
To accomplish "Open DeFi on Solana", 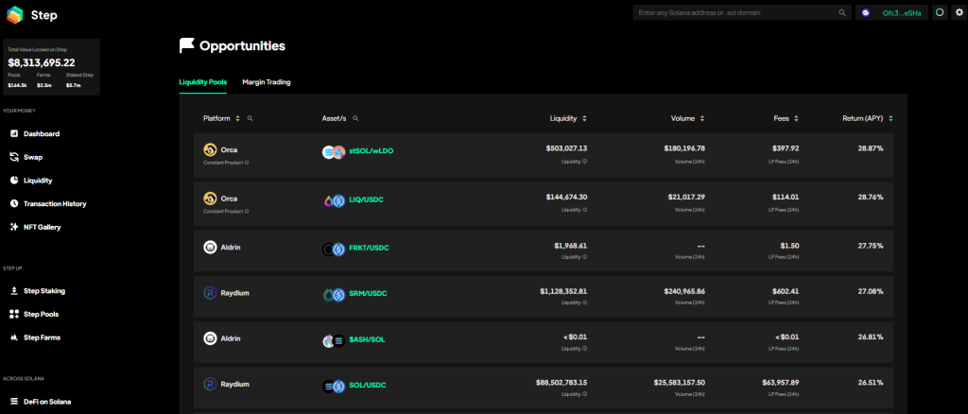I will [x=40, y=401].
